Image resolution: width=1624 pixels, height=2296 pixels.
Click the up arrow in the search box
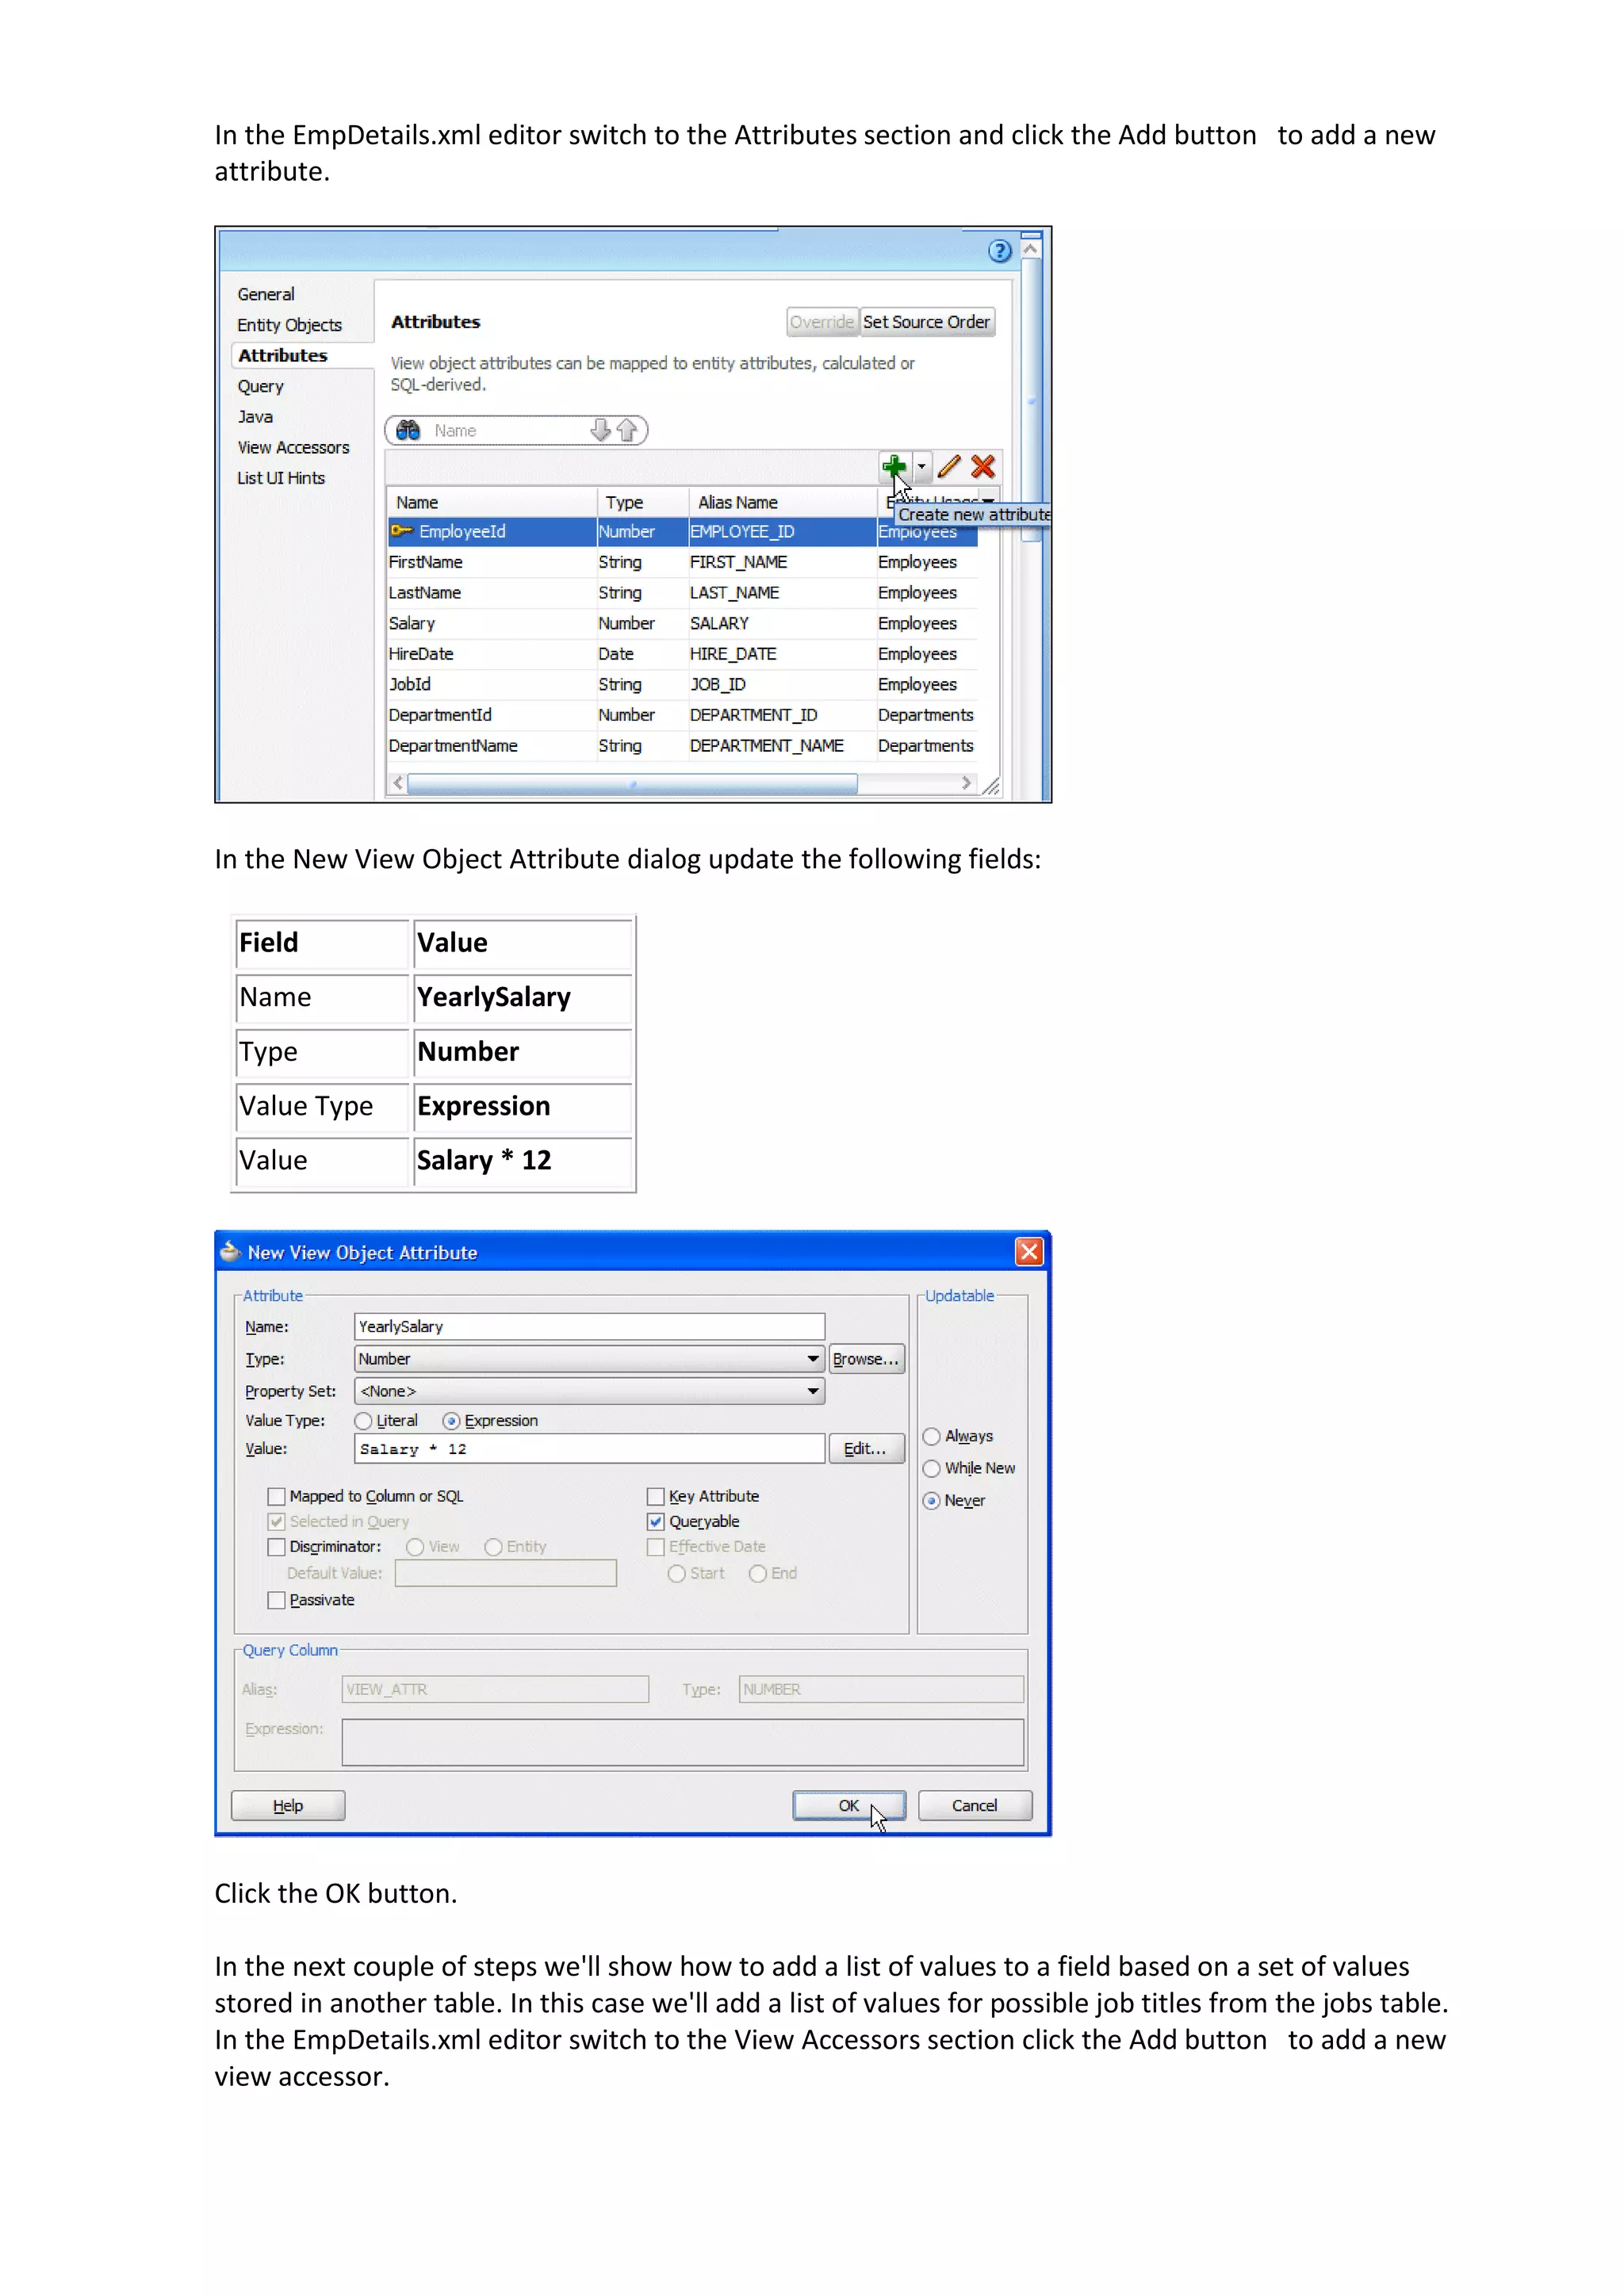pyautogui.click(x=627, y=430)
